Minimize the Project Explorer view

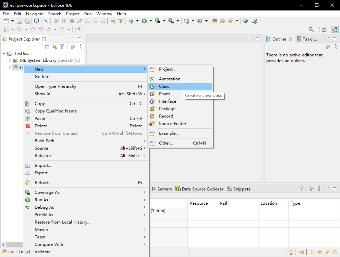(72, 38)
